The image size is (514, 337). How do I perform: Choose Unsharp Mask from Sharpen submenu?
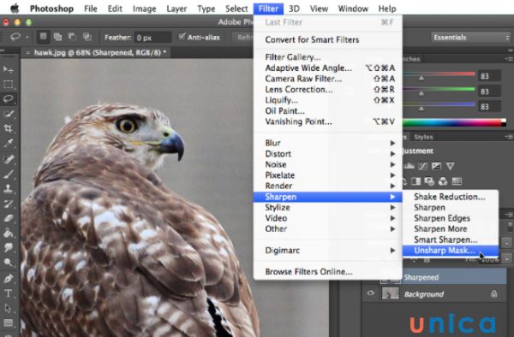point(451,251)
